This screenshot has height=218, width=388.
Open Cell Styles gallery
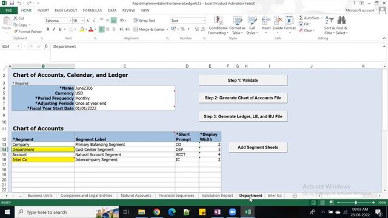pos(252,25)
